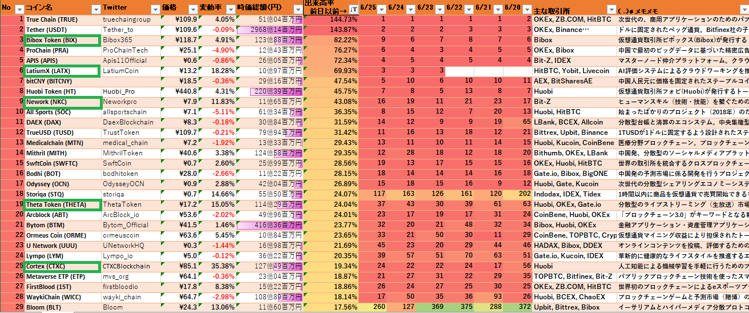The image size is (749, 313).
Task: Expand the 価格 column filter arrow
Action: coord(192,9)
